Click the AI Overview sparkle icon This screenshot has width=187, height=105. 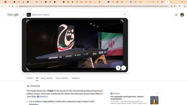tap(28, 86)
